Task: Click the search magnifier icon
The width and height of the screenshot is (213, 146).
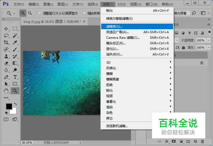Action: [194, 13]
